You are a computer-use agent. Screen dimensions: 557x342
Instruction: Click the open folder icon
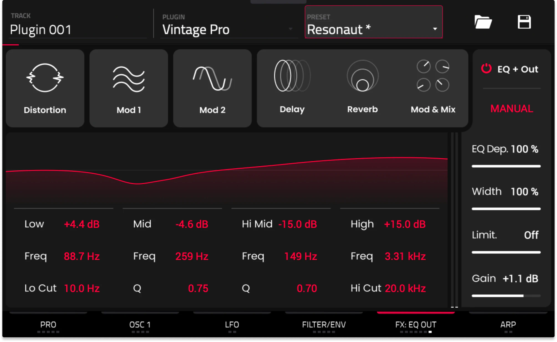(x=483, y=22)
